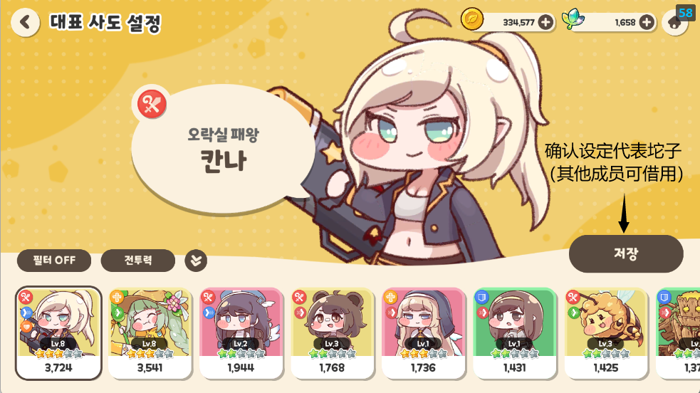Open the 전투력 sort dropdown
Image resolution: width=700 pixels, height=393 pixels.
(138, 260)
